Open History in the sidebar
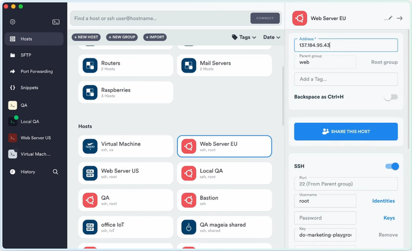Screen dimensions: 412x251 pyautogui.click(x=27, y=172)
